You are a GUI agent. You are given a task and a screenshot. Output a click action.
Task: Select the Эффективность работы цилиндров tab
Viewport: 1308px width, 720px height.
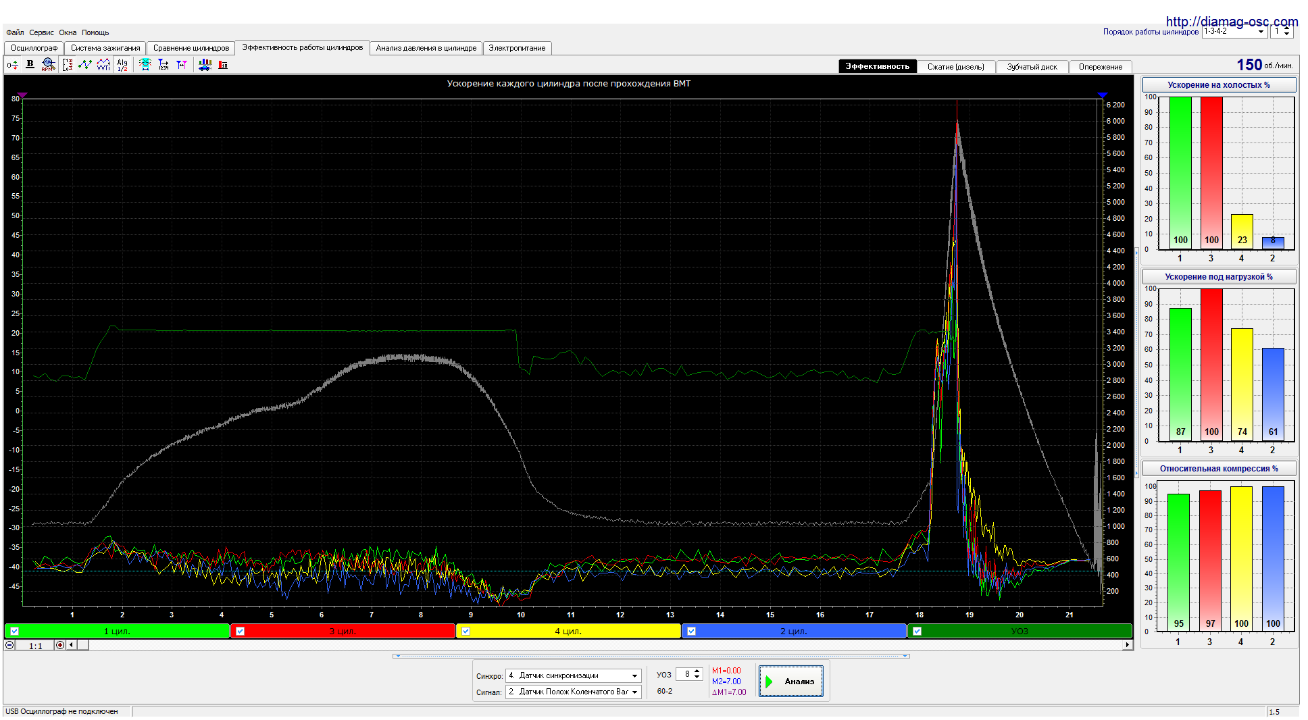pos(303,47)
